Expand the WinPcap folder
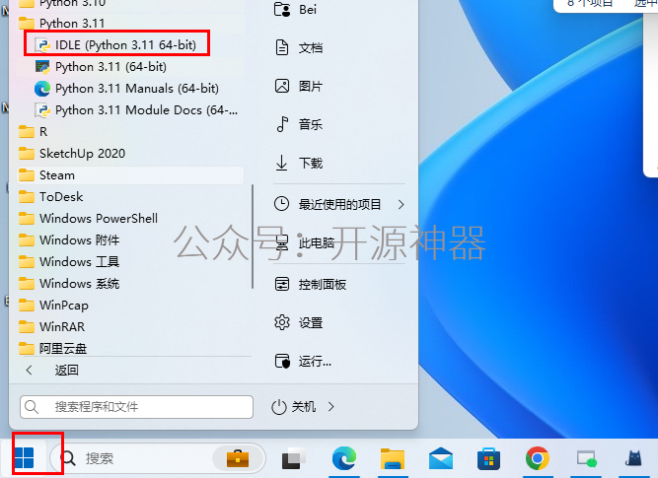The height and width of the screenshot is (478, 658). coord(53,306)
